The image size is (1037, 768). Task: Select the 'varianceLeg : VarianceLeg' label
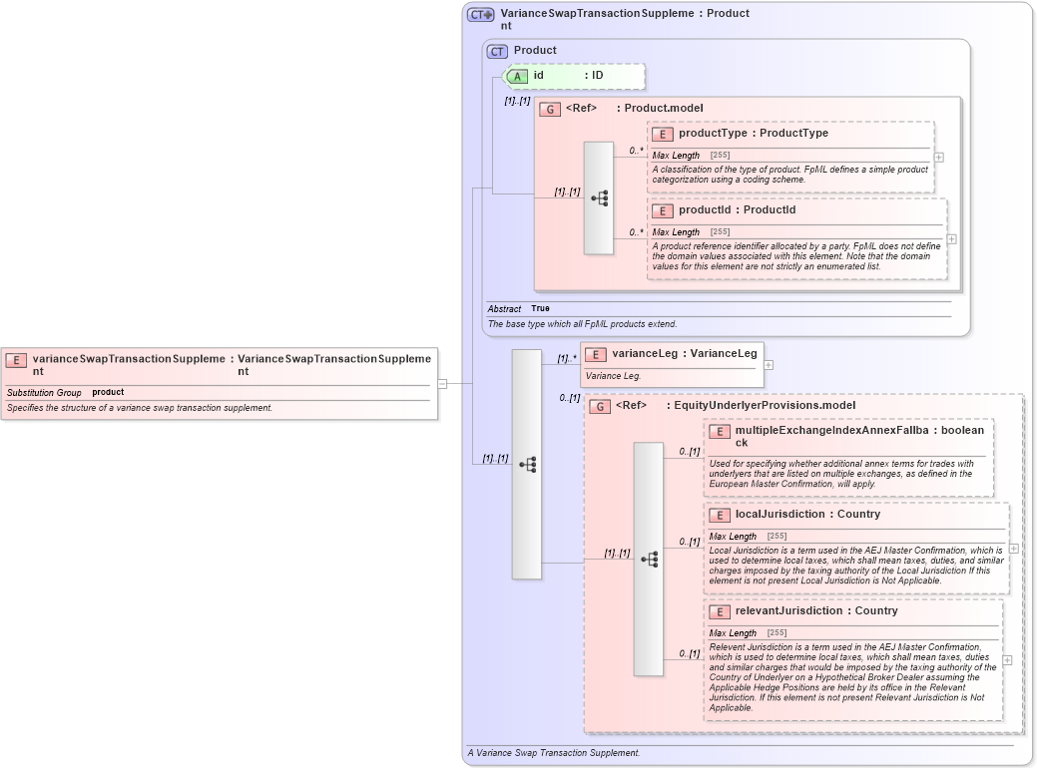coord(685,354)
